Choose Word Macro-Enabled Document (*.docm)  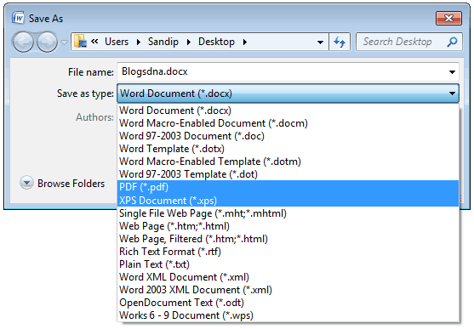tap(288, 123)
